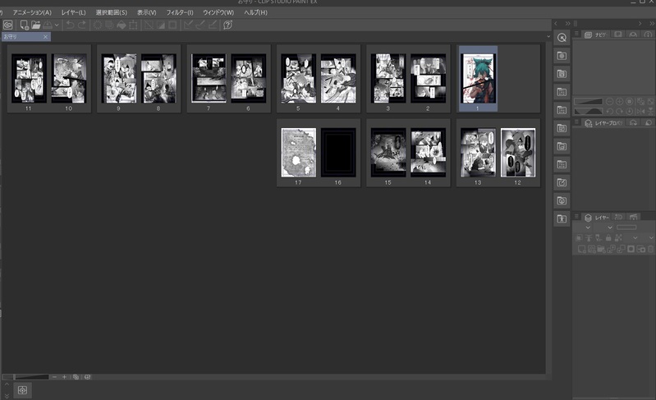This screenshot has width=656, height=400.
Task: Select page 11 thumbnail
Action: tap(29, 78)
